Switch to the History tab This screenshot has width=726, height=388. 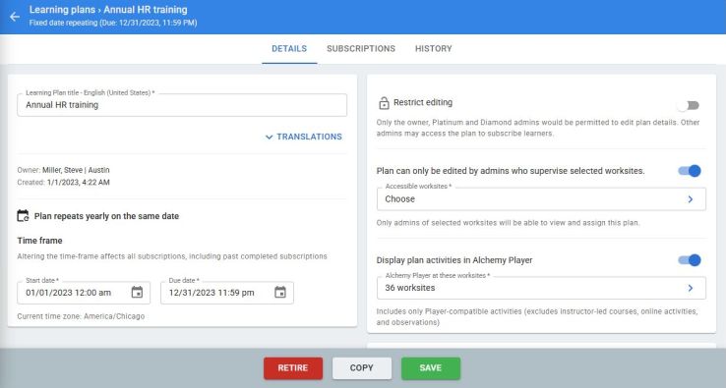[434, 48]
